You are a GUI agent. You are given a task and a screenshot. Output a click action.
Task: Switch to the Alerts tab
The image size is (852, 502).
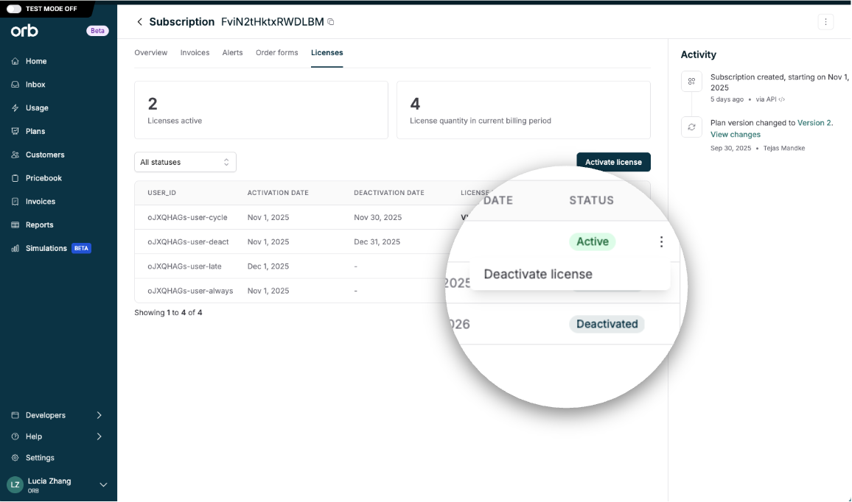[233, 53]
